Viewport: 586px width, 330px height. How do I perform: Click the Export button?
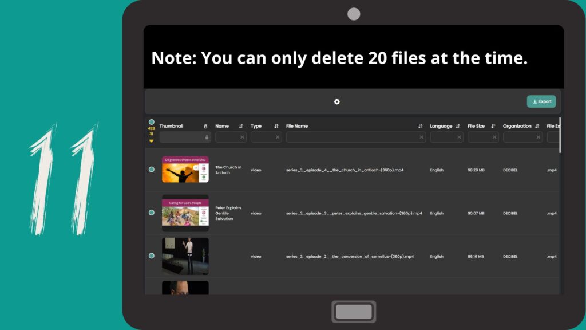(541, 101)
